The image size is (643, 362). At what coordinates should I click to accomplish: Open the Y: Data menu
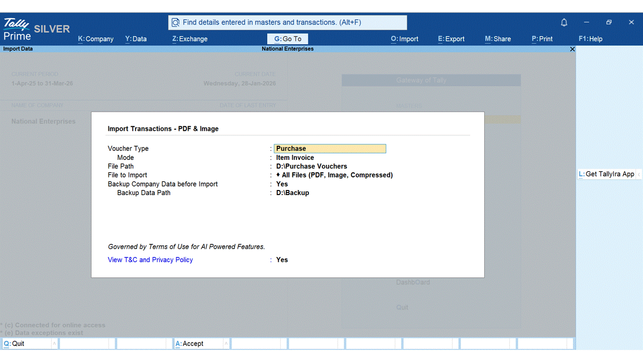coord(136,39)
